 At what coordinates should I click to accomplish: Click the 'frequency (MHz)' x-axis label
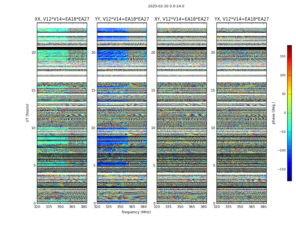click(x=136, y=212)
